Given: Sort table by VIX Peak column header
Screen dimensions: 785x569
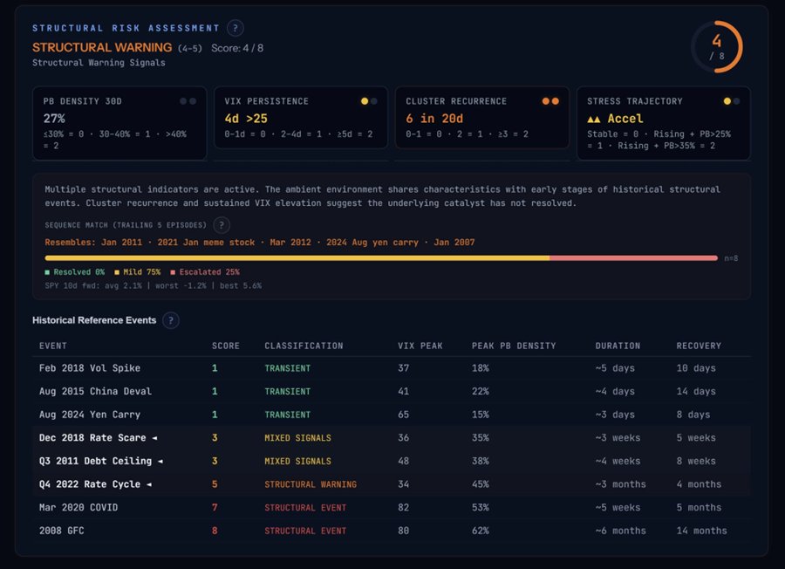Looking at the screenshot, I should pyautogui.click(x=420, y=346).
